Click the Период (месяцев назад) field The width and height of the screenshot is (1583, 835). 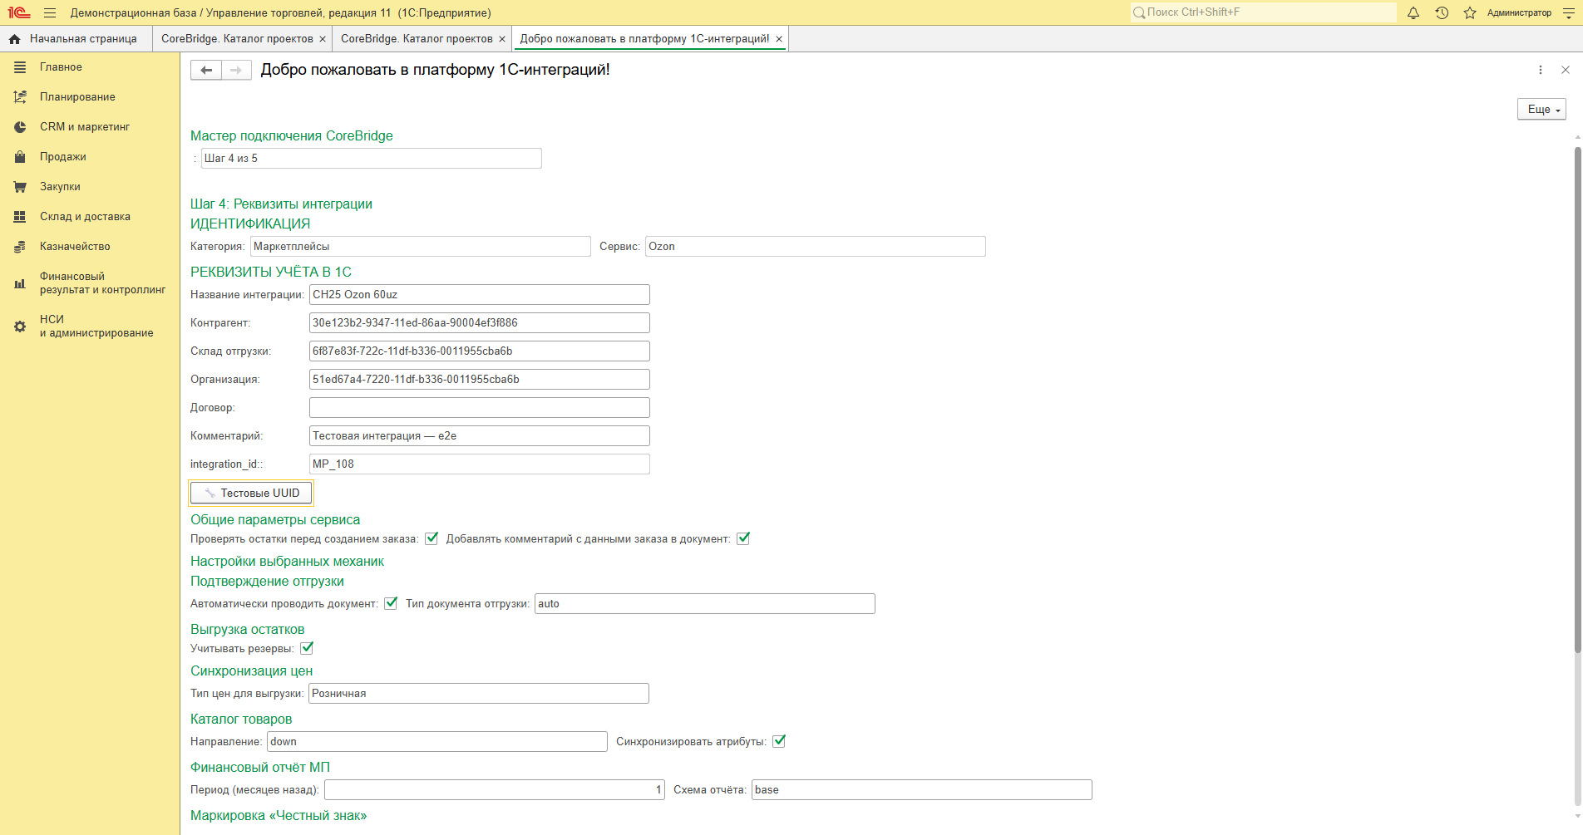coord(495,790)
